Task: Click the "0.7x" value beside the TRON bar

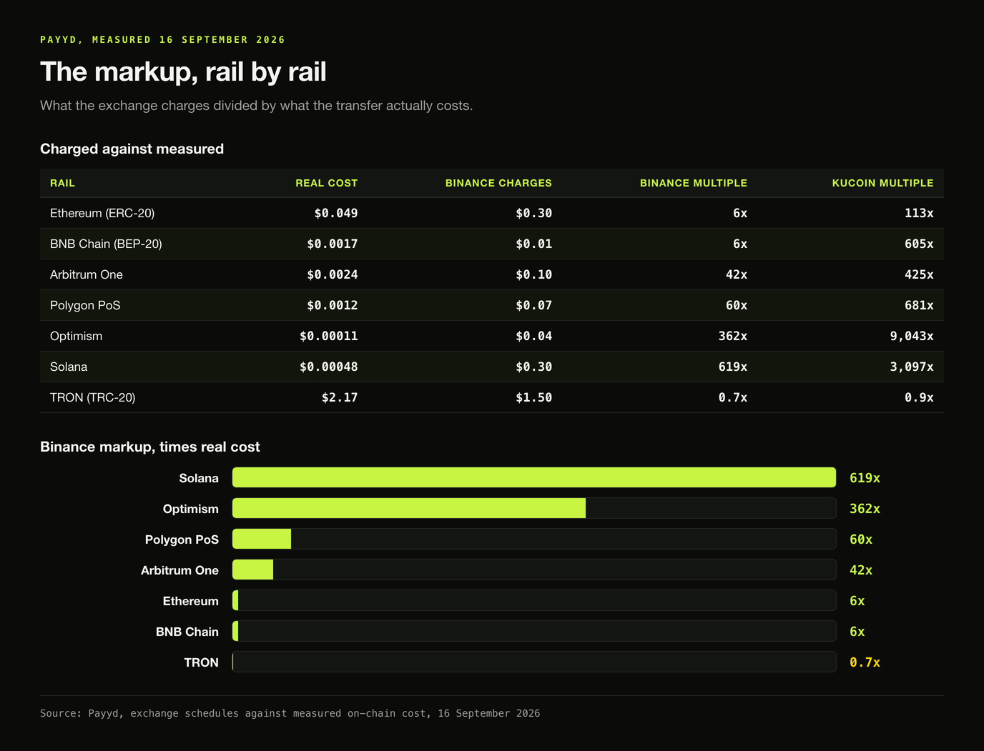Action: pos(865,662)
